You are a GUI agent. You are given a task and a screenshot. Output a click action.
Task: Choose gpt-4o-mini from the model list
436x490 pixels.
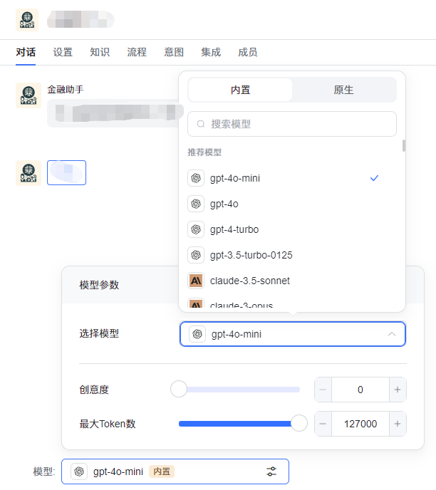tap(292, 178)
